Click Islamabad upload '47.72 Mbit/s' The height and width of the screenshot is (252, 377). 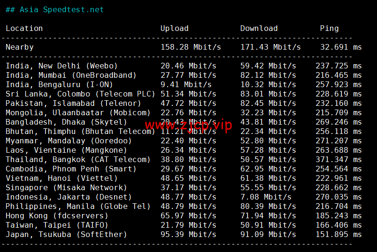click(x=188, y=103)
